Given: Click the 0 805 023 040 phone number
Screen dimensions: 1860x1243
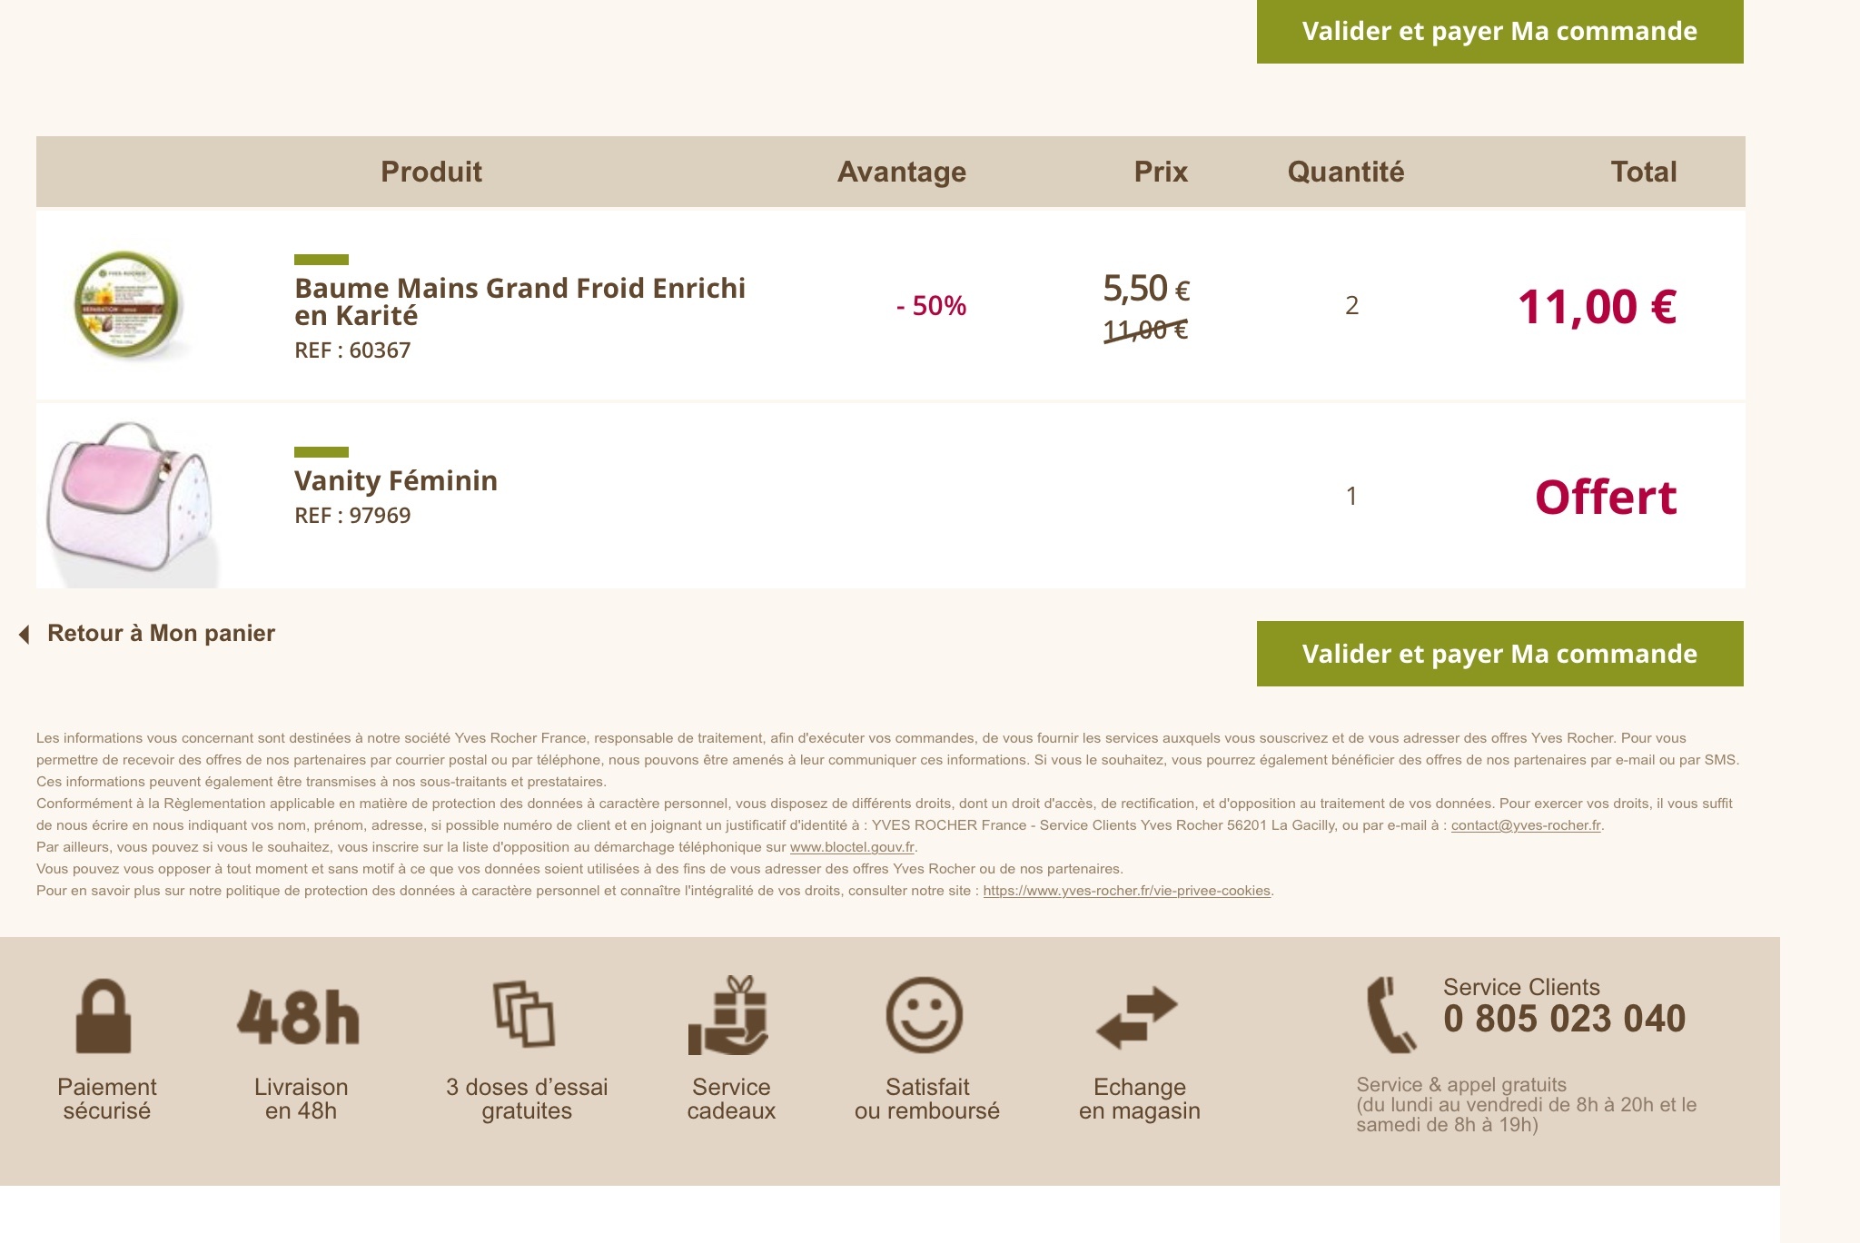Looking at the screenshot, I should (1564, 1019).
